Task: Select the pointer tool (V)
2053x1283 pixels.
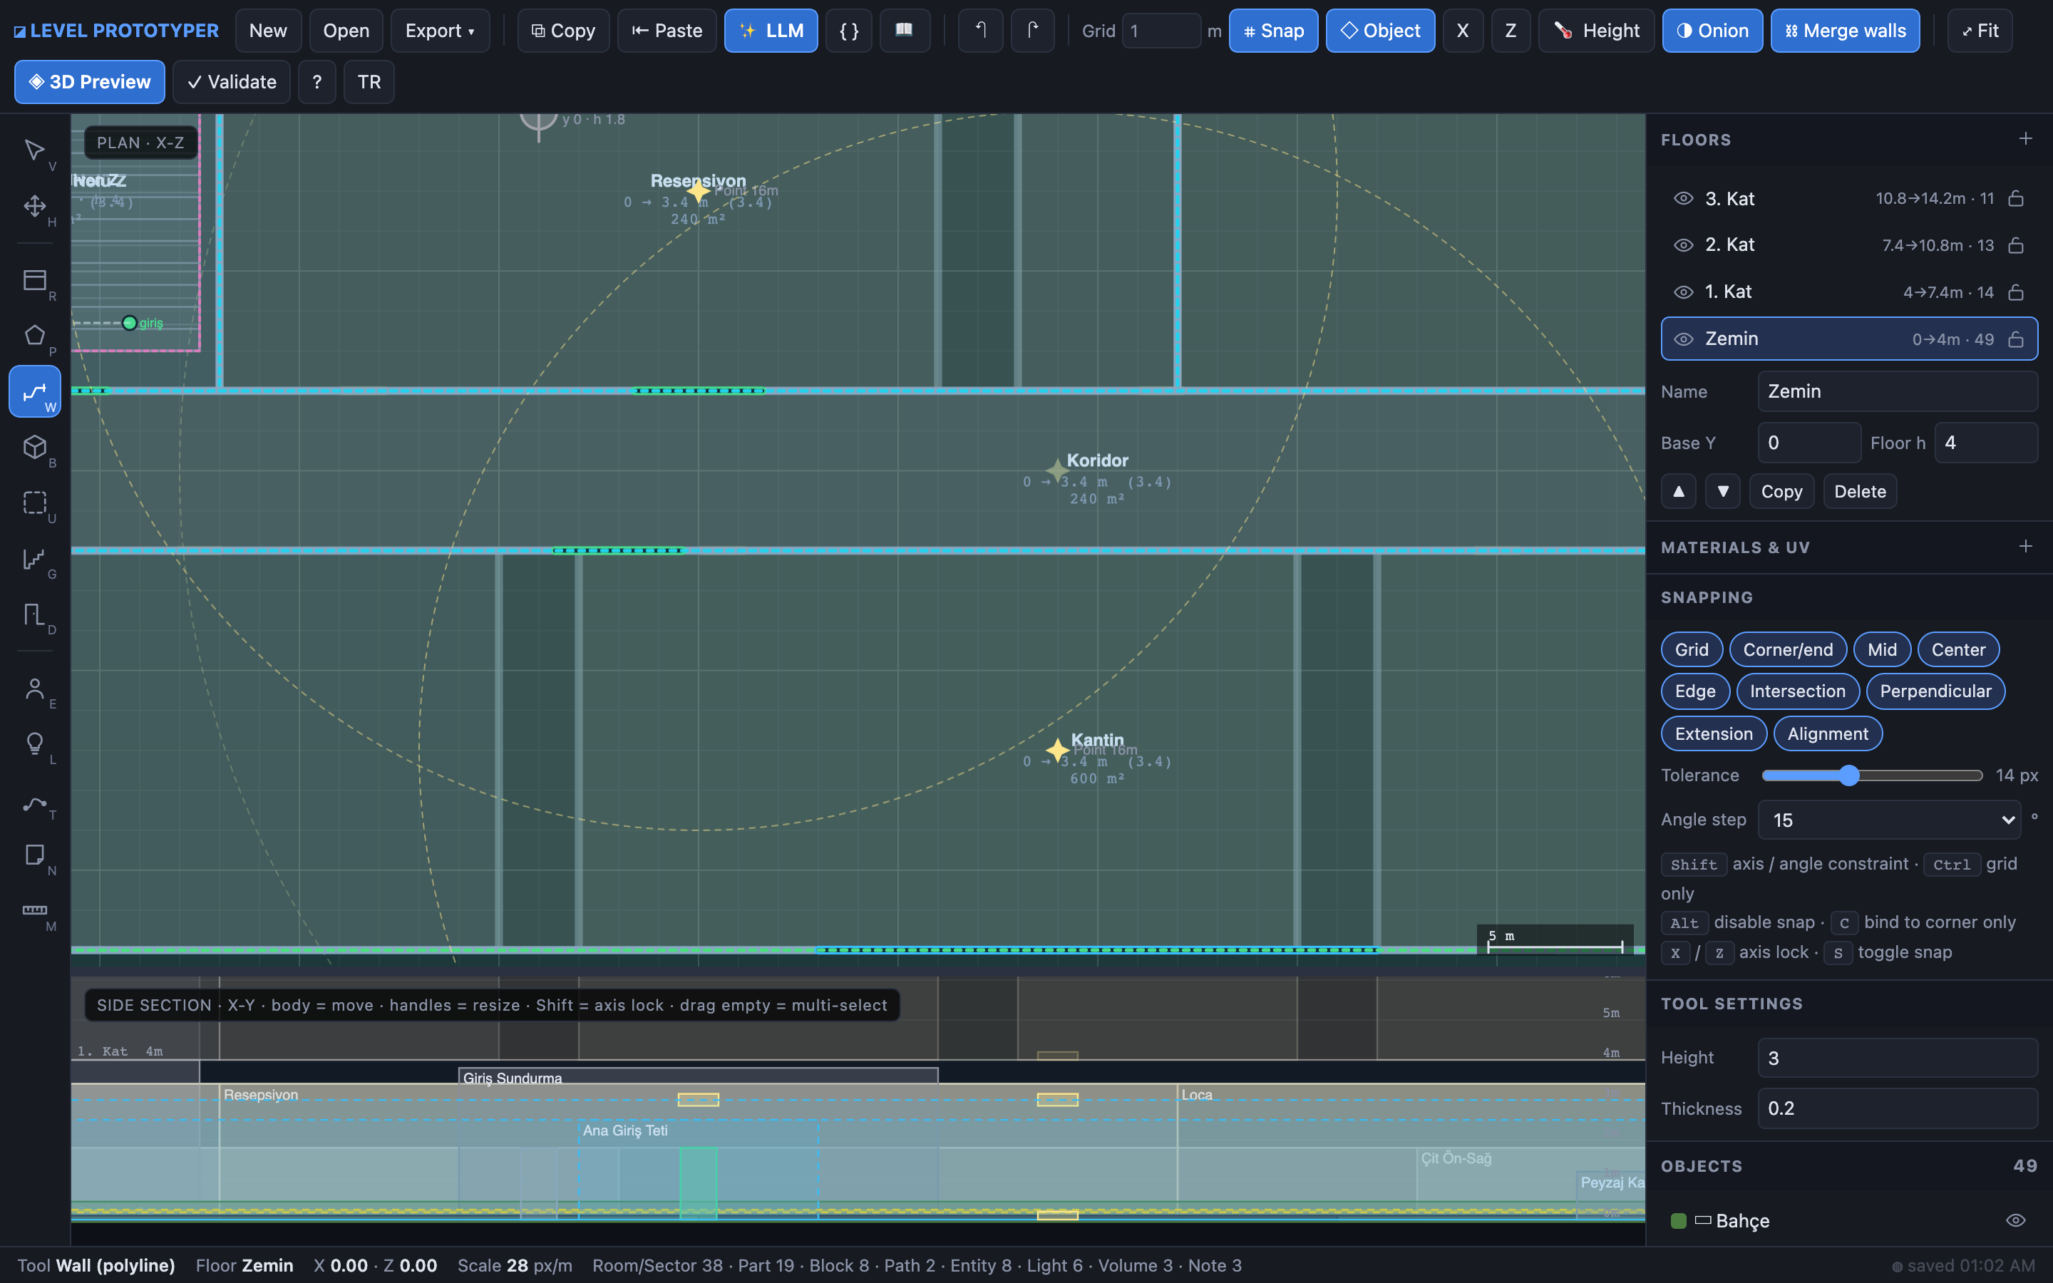Action: 35,151
